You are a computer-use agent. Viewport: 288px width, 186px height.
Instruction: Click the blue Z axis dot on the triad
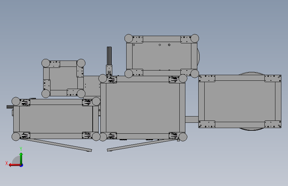(x=22, y=165)
